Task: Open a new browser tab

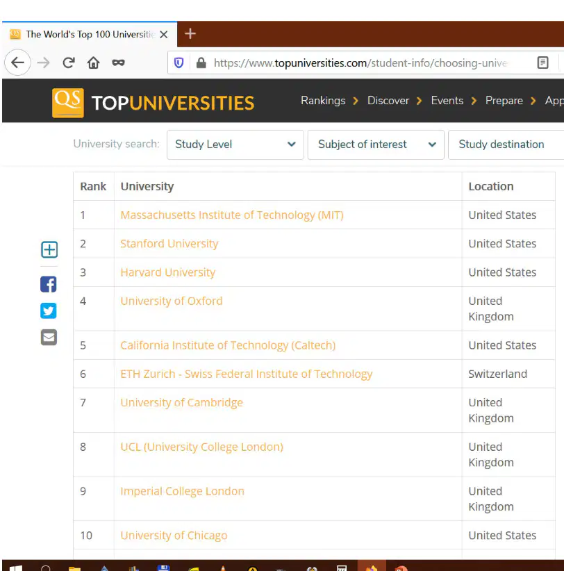Action: click(x=190, y=34)
